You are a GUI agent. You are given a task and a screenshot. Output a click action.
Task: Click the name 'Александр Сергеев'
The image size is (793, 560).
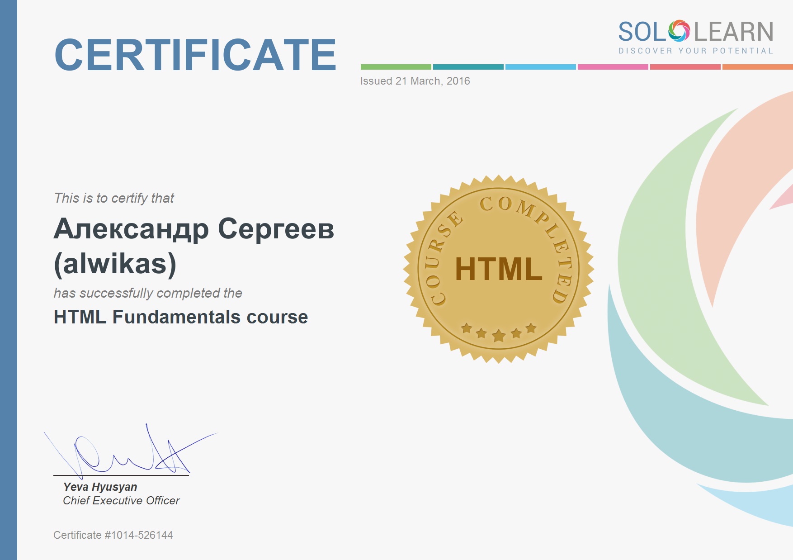tap(194, 229)
